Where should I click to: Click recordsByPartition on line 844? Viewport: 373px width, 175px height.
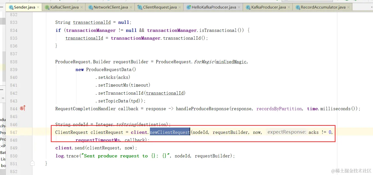(x=279, y=109)
